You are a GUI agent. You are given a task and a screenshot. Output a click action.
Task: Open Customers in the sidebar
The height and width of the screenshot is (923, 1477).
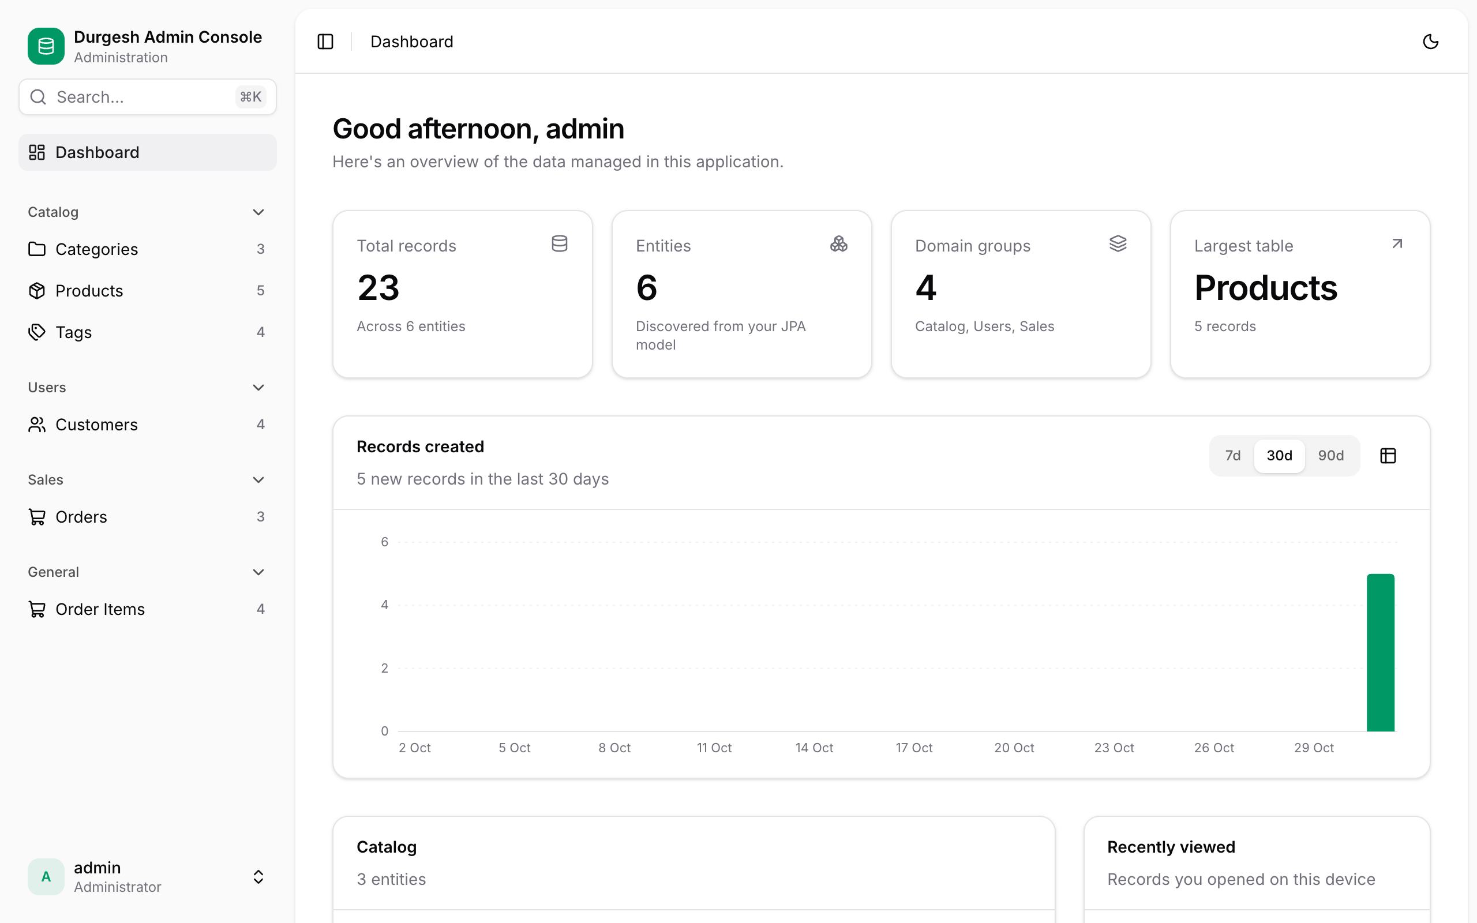[x=148, y=424]
